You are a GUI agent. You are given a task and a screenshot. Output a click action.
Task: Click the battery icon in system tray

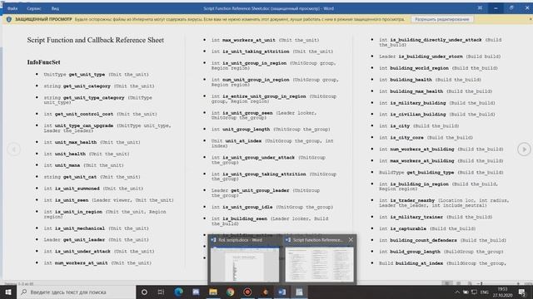[466, 292]
